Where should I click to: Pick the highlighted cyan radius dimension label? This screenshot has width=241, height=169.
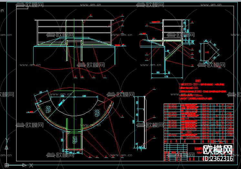pyautogui.click(x=61, y=103)
